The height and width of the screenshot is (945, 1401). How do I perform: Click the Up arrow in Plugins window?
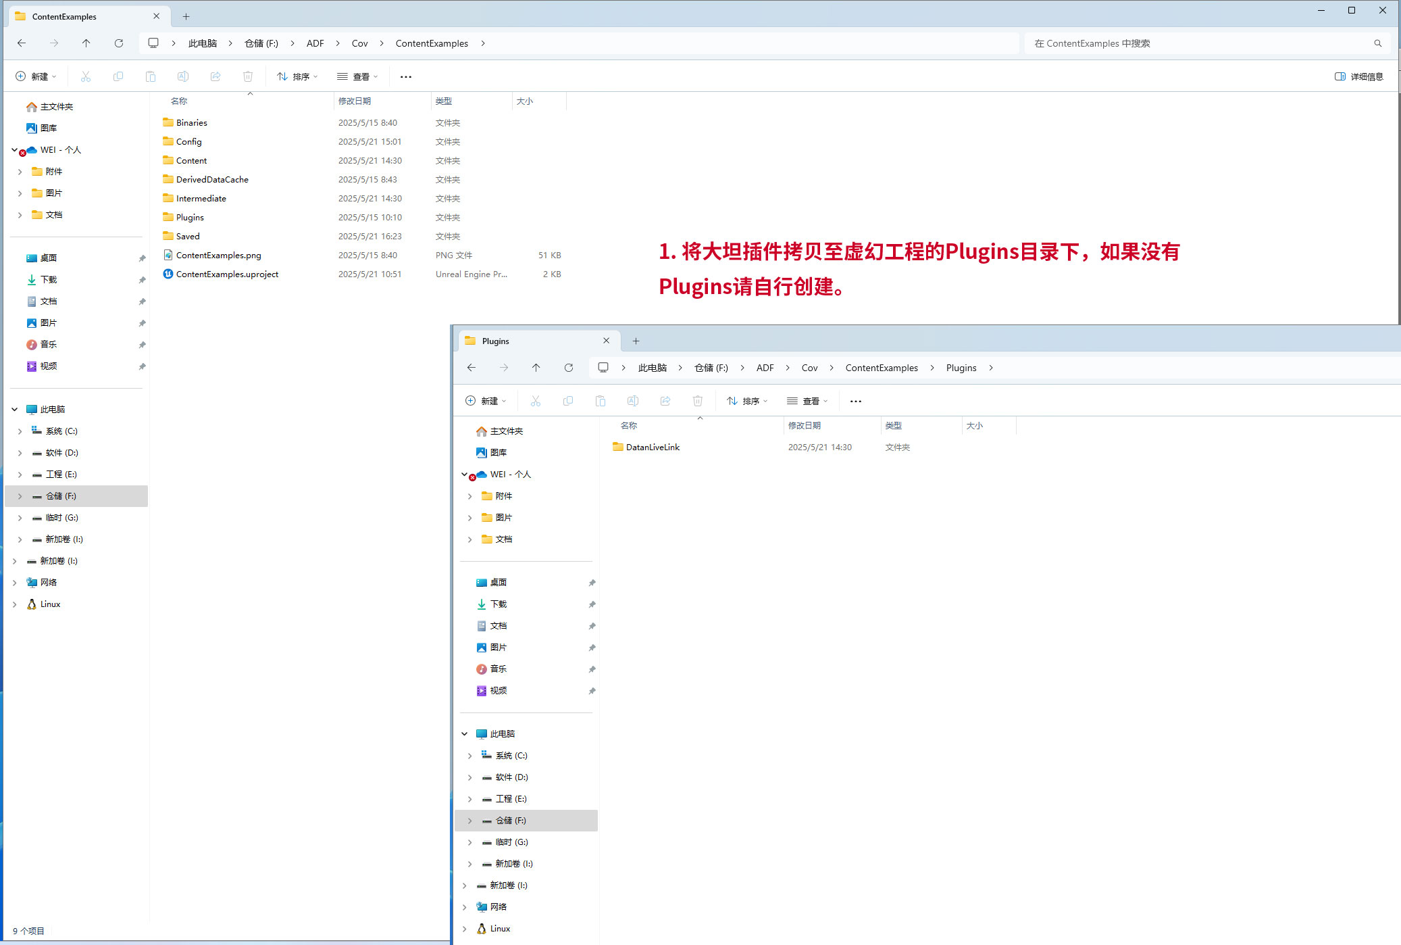click(x=536, y=368)
